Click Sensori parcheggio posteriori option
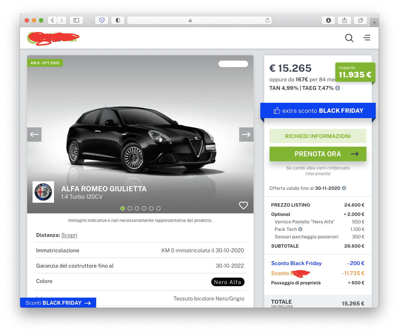Screen dimensions: 399x334 pos(319,237)
